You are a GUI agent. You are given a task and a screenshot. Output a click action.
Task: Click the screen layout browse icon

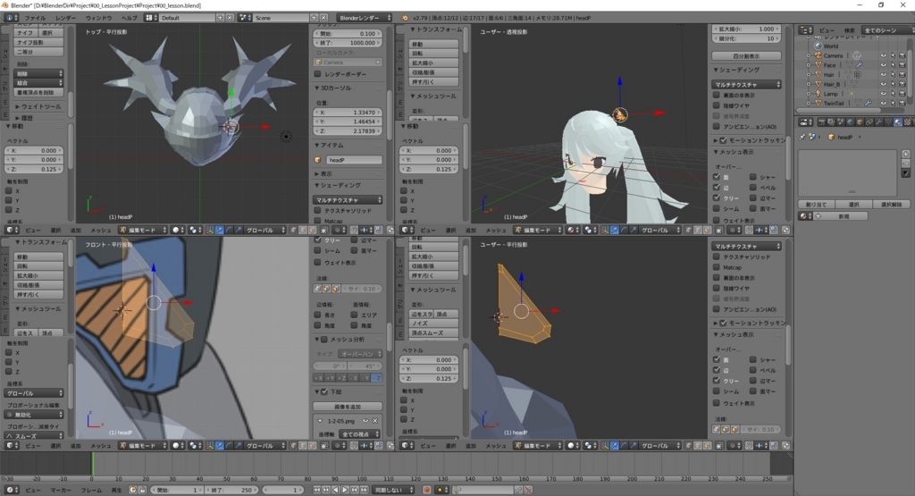150,18
